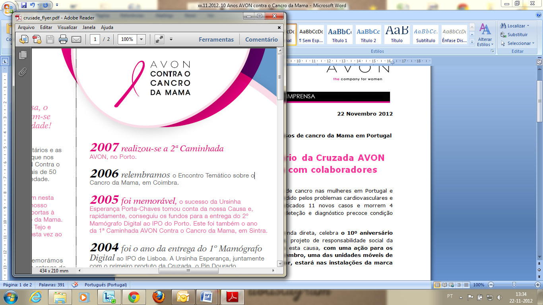The width and height of the screenshot is (543, 305).
Task: Apply the Subtítulo style
Action: click(425, 35)
